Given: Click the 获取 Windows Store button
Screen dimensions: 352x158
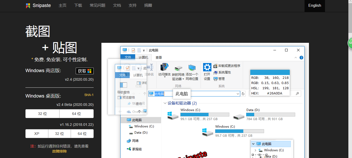Looking at the screenshot, I should (85, 71).
